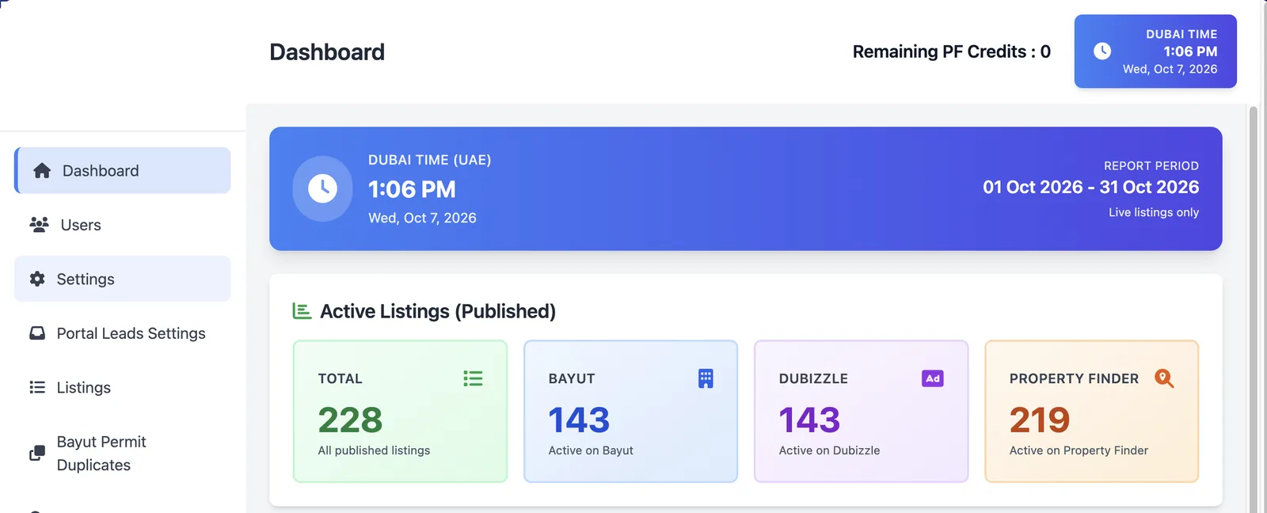Viewport: 1267px width, 513px height.
Task: Click the Wed, Oct 7, 2026 date in the banner
Action: click(422, 218)
